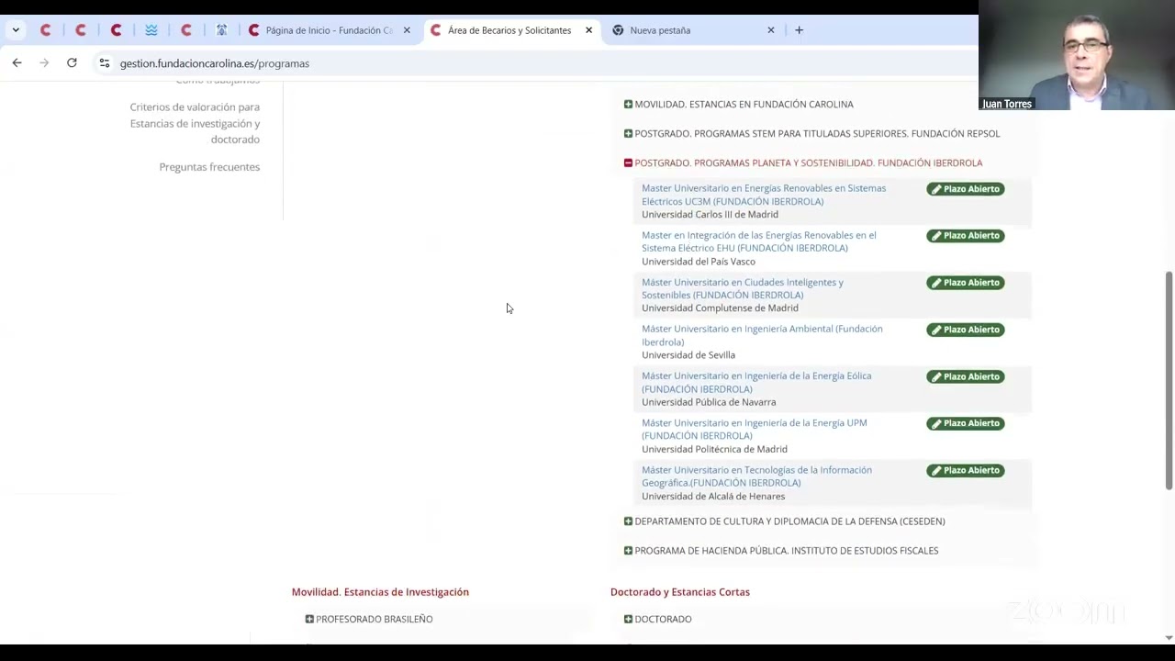Expand the PROFESORADO BRASILEÑO section

tap(369, 620)
